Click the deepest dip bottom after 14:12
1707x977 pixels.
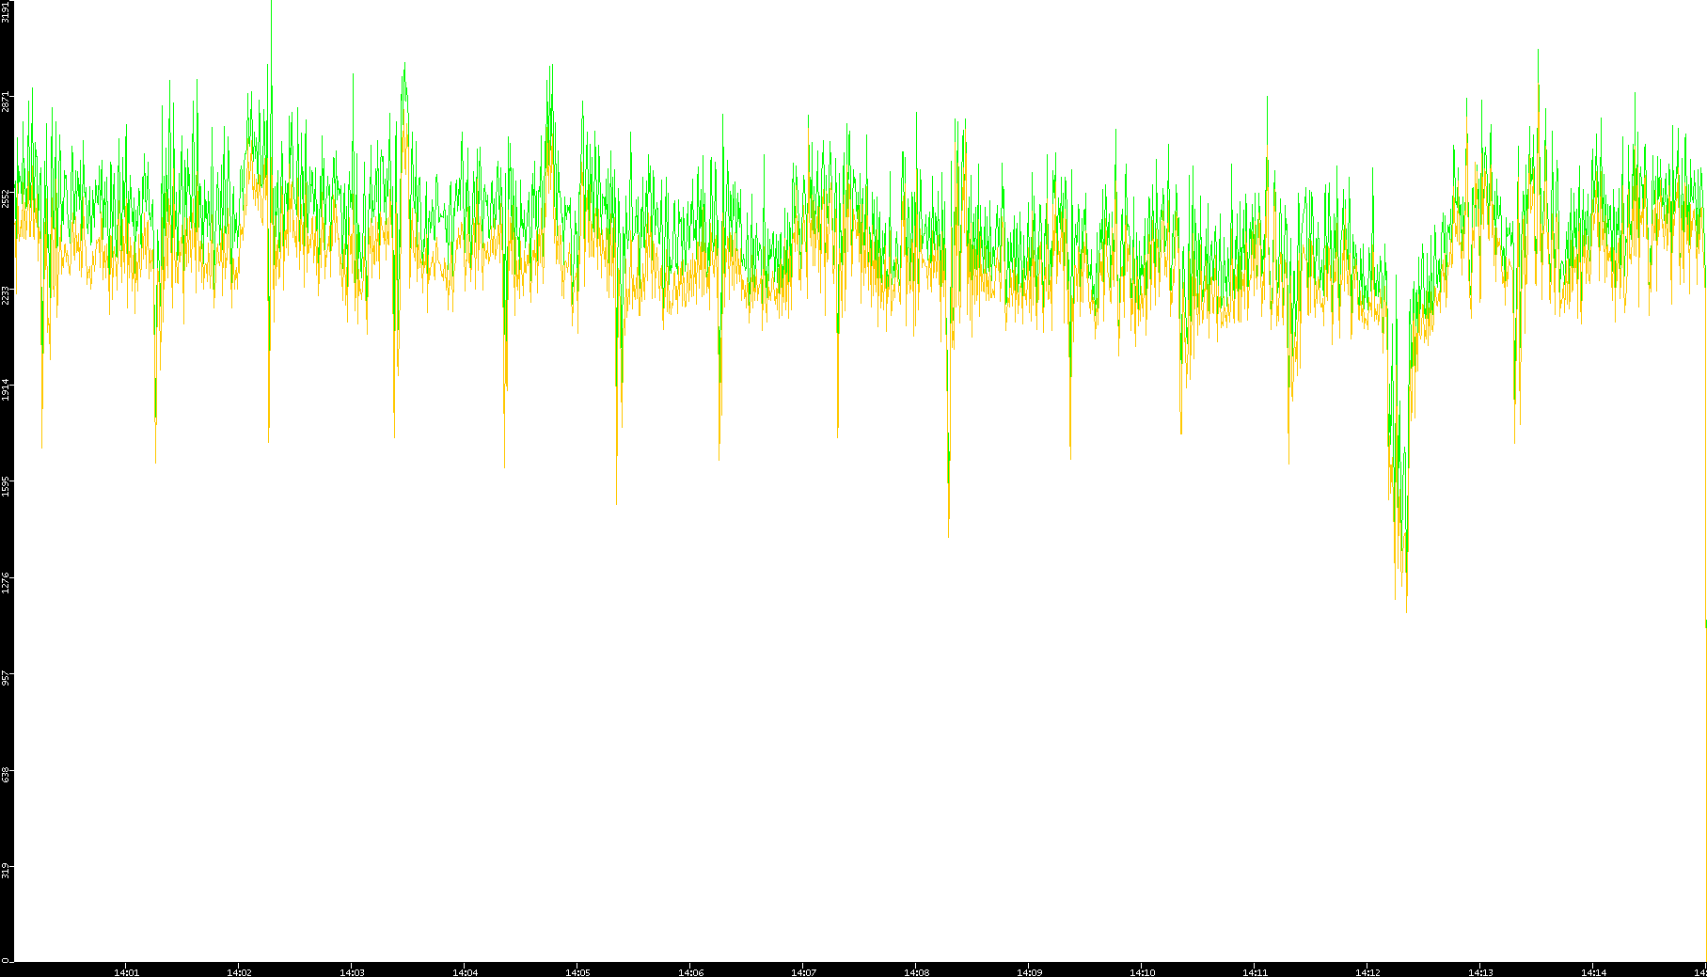(1406, 609)
